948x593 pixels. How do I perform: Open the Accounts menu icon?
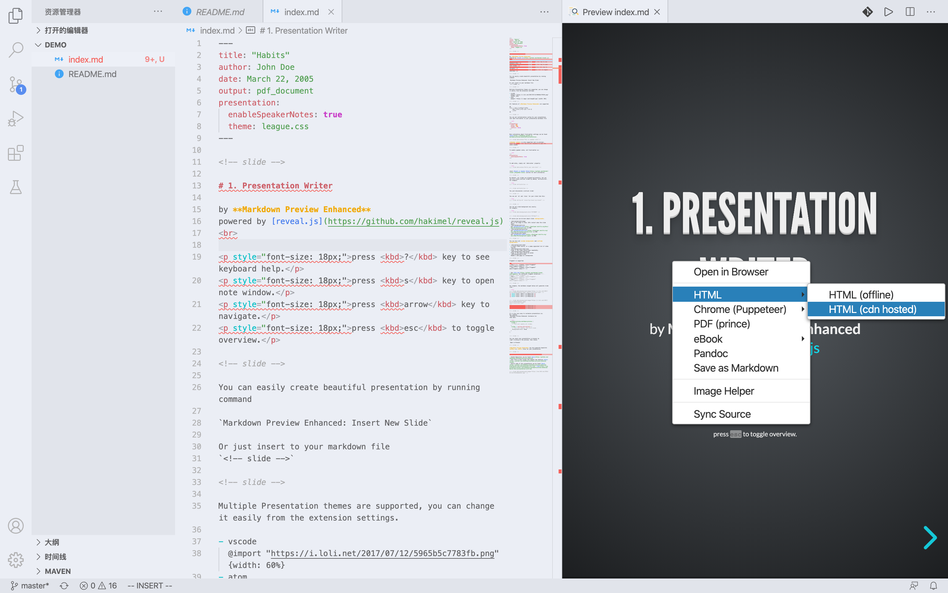pyautogui.click(x=16, y=525)
